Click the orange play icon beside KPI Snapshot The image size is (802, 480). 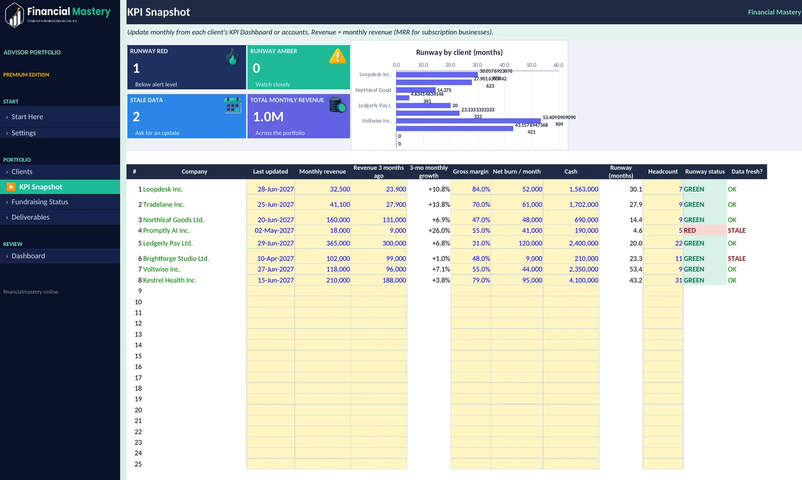pyautogui.click(x=11, y=187)
